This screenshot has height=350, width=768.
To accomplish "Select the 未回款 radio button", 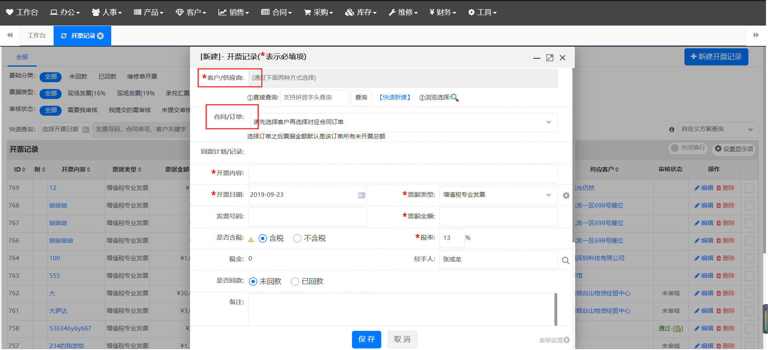I will [x=253, y=282].
